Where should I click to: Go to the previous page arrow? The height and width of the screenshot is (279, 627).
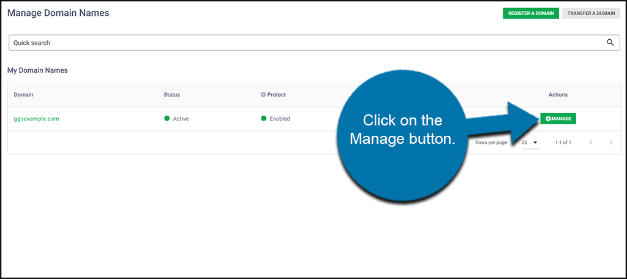click(591, 143)
